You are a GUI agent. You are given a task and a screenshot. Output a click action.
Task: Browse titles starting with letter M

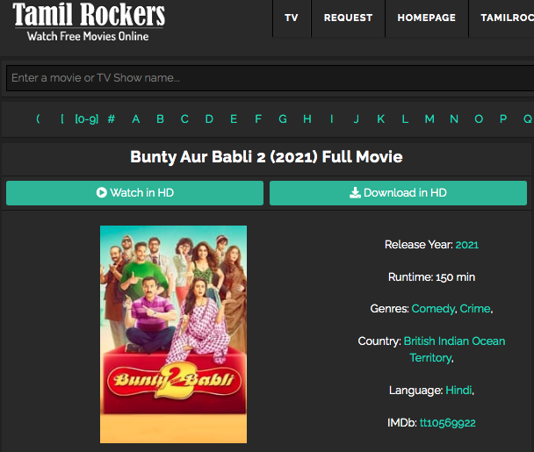coord(429,119)
